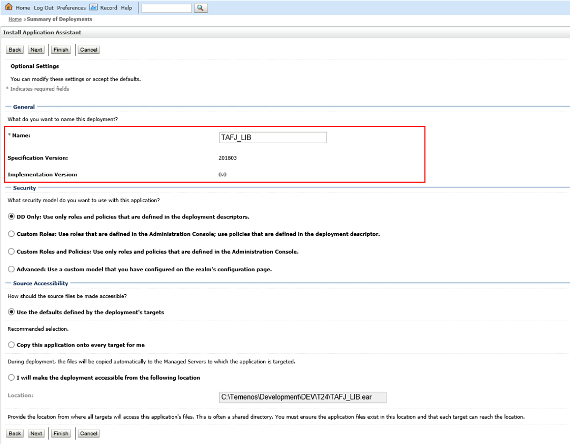This screenshot has height=447, width=575.
Task: Click the top Finish button
Action: pos(61,49)
